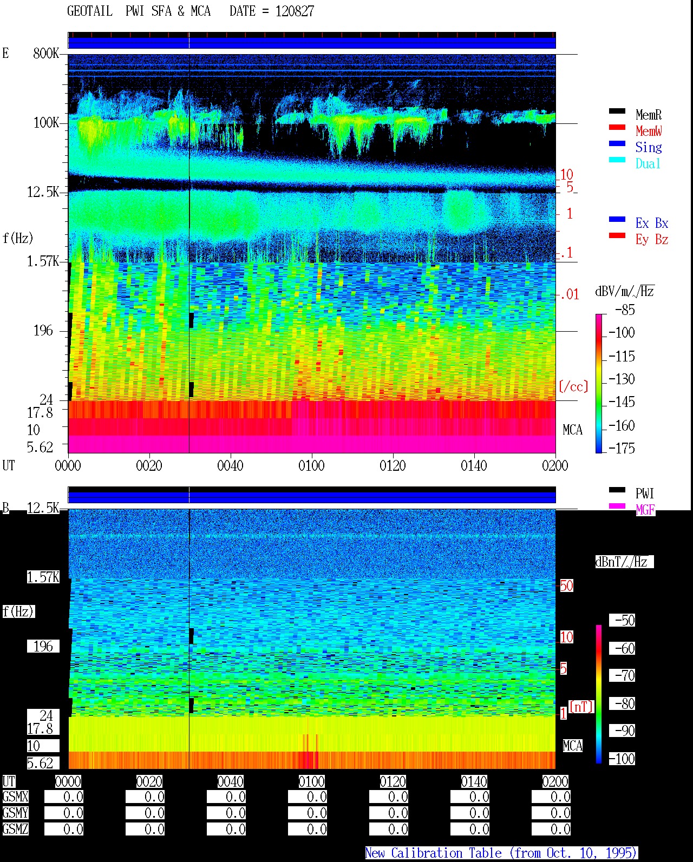Click the [nT] field unit label
This screenshot has height=862, width=693.
point(581,707)
